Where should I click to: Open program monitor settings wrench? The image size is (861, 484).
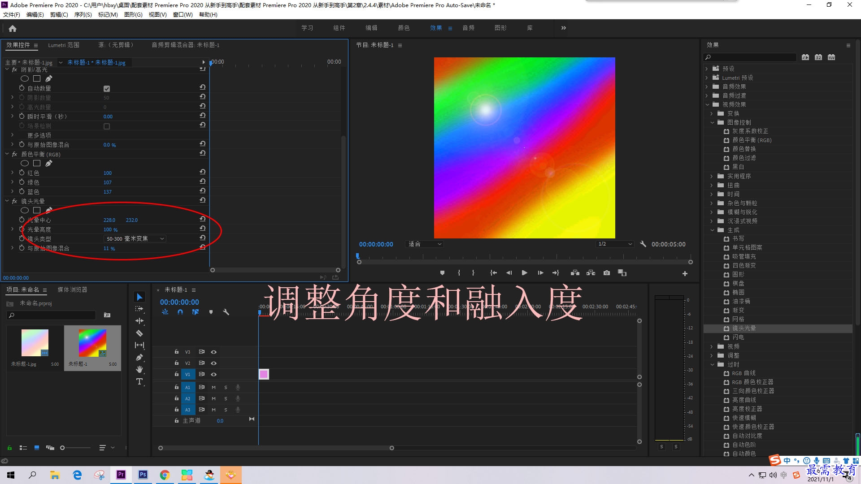(x=643, y=244)
